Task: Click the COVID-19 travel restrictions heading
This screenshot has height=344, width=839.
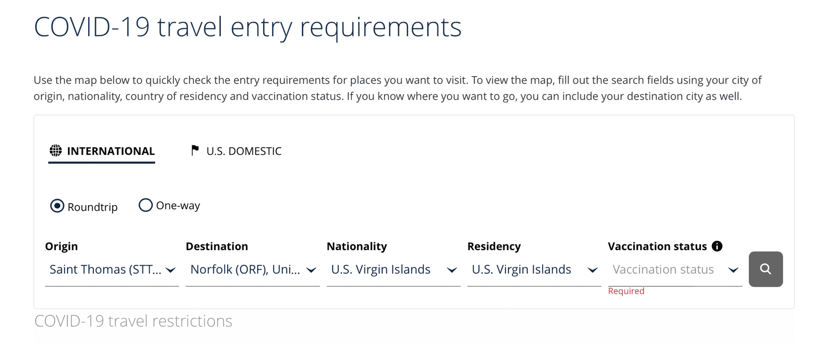Action: tap(133, 321)
